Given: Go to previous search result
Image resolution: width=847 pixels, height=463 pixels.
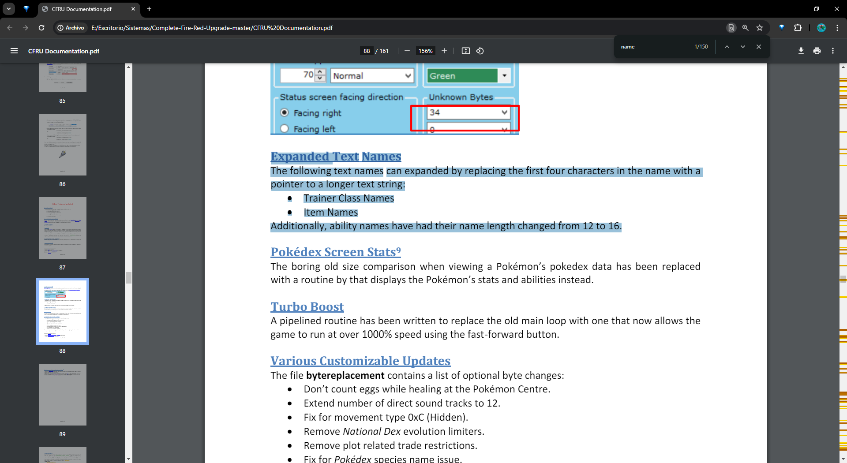Looking at the screenshot, I should (x=727, y=47).
